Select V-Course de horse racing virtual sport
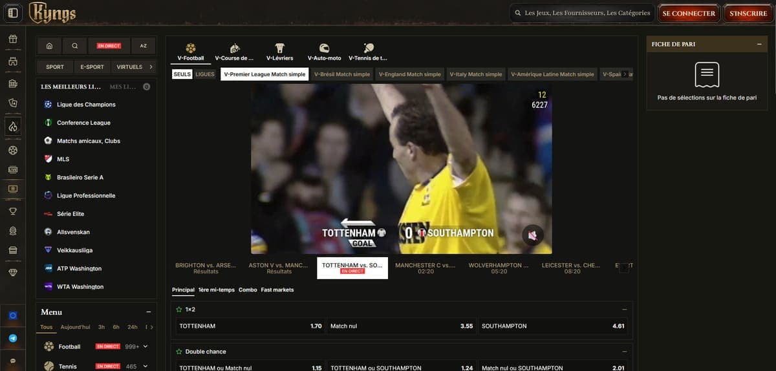Image resolution: width=776 pixels, height=371 pixels. pos(234,52)
